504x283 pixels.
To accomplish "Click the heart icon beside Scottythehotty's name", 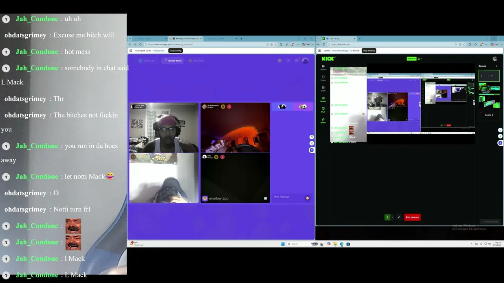I will 223,107.
